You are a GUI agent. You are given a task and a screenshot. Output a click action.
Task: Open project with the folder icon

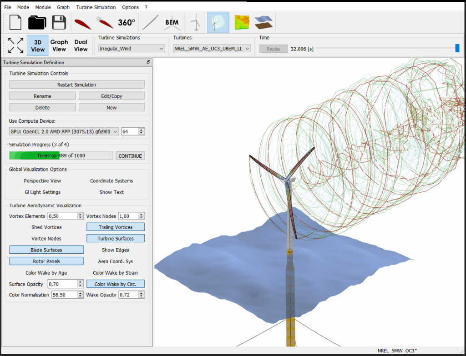tap(37, 22)
